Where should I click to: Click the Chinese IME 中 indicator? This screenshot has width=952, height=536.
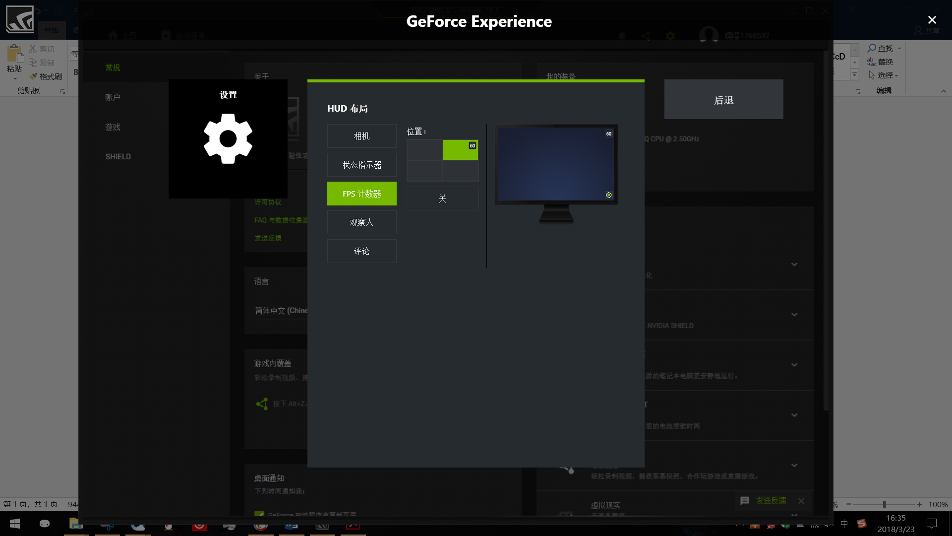[x=844, y=524]
